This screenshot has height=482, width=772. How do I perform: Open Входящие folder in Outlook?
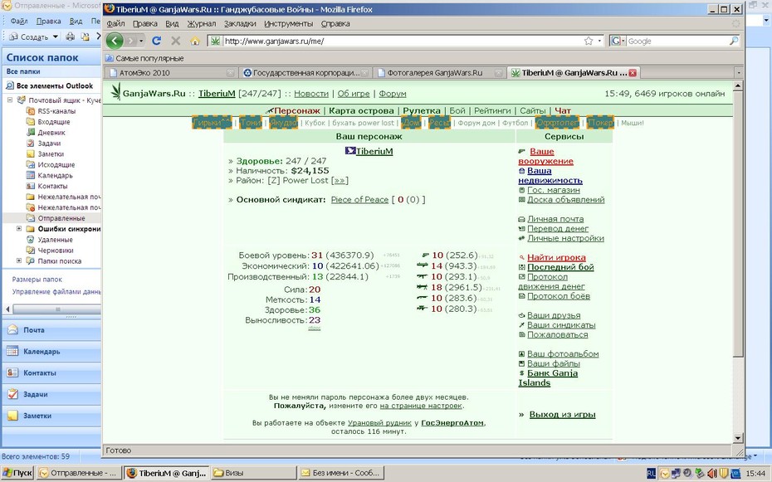(54, 121)
